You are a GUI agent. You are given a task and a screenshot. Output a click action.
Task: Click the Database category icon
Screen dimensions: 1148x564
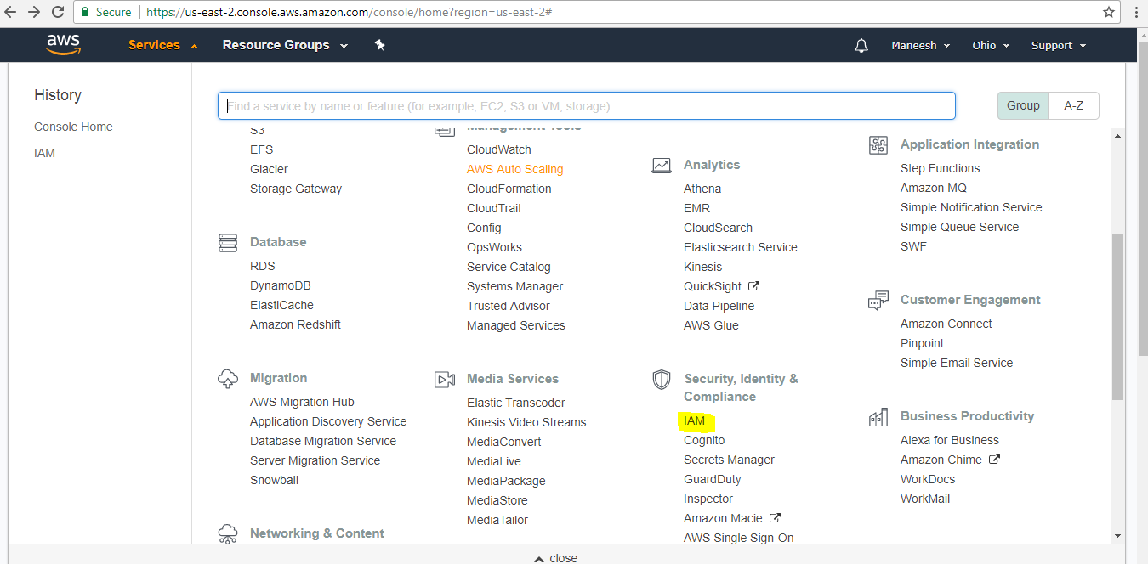pyautogui.click(x=228, y=243)
